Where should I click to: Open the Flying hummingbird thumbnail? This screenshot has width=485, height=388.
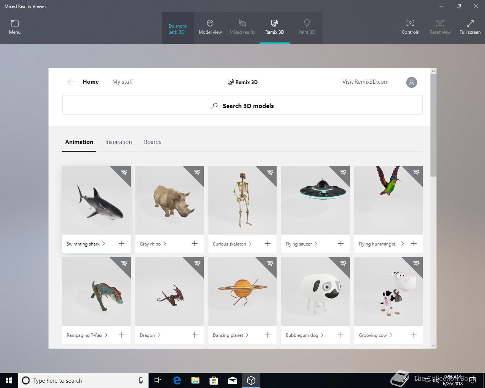[x=388, y=200]
